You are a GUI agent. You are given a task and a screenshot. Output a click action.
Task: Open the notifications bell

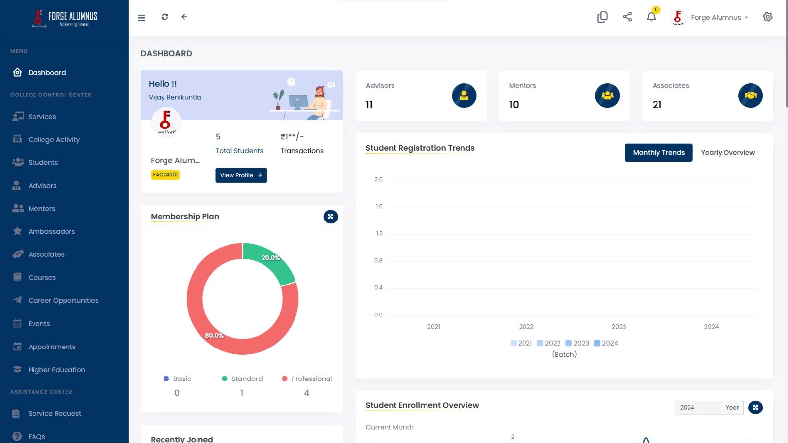pyautogui.click(x=651, y=17)
